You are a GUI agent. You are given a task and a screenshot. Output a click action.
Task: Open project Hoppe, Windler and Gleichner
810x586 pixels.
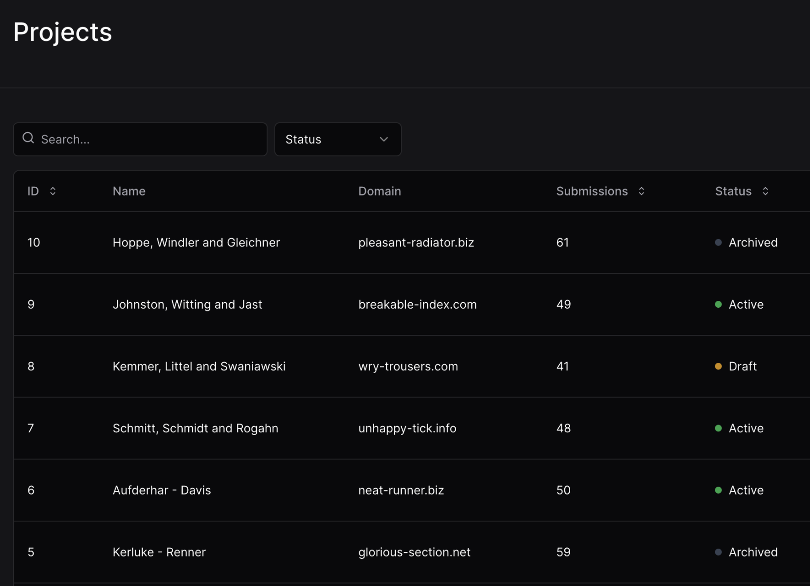click(196, 242)
